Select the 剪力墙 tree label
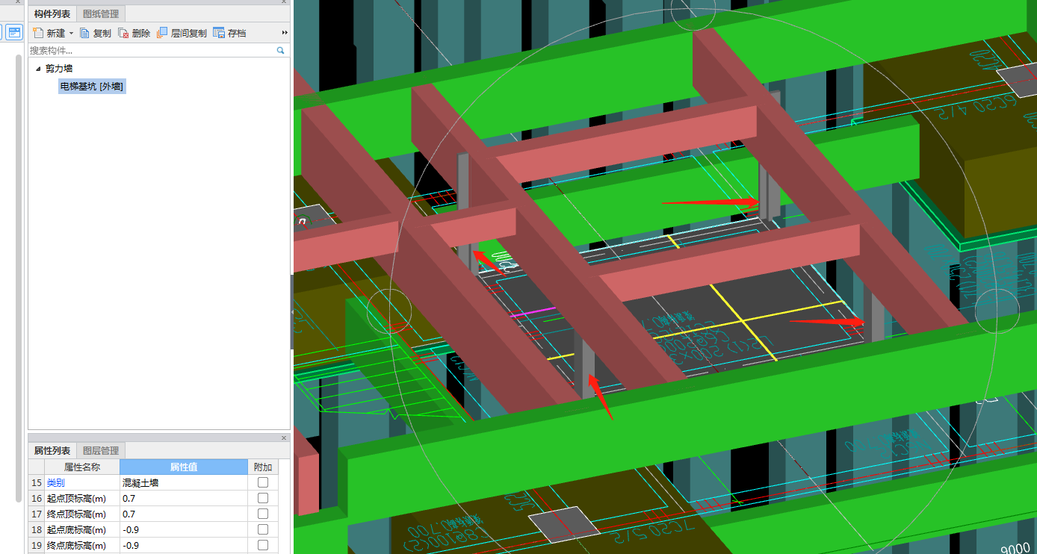 (x=59, y=68)
